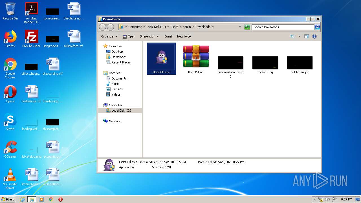Click the search magnifier icon

(x=317, y=27)
